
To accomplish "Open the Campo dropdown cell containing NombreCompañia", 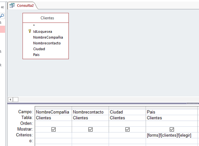I will click(x=53, y=112).
